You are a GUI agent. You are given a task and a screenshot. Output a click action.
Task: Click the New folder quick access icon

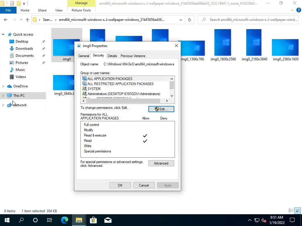(x=19, y=3)
